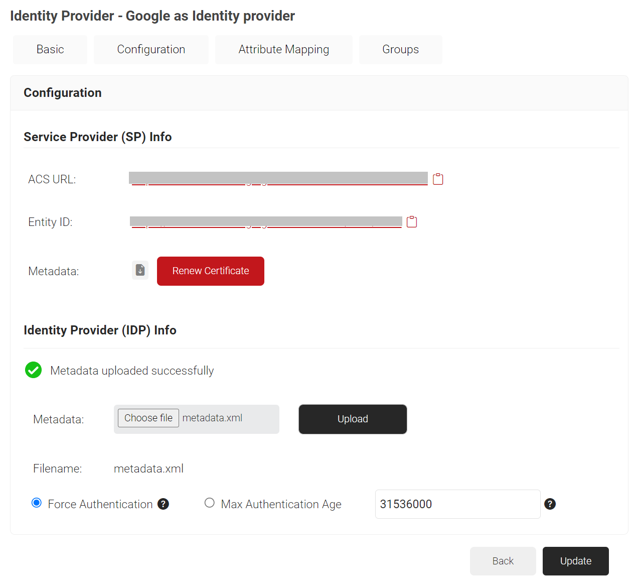Viewport: 637px width, 585px height.
Task: Click the Force Authentication help icon
Action: (163, 504)
